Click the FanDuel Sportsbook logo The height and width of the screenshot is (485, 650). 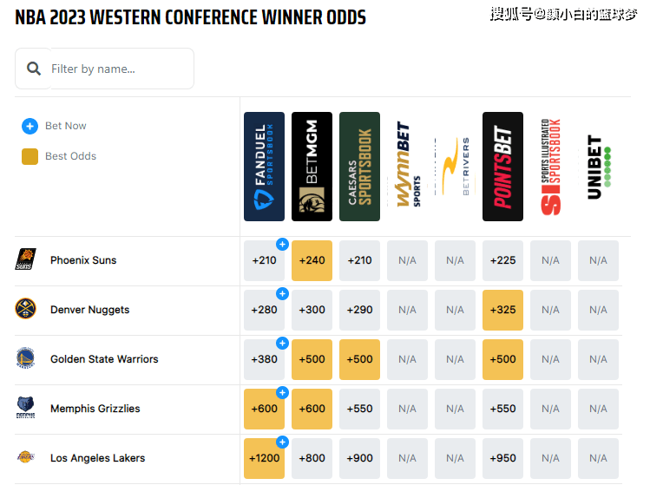click(264, 167)
